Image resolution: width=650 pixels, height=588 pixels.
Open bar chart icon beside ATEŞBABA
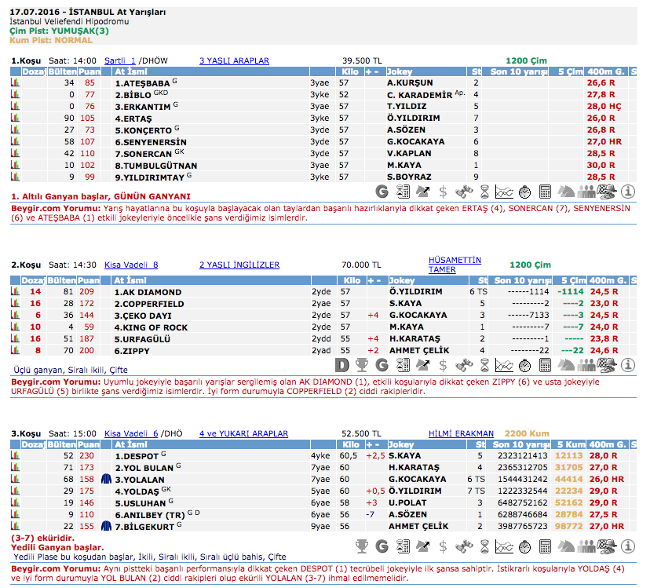click(x=15, y=82)
